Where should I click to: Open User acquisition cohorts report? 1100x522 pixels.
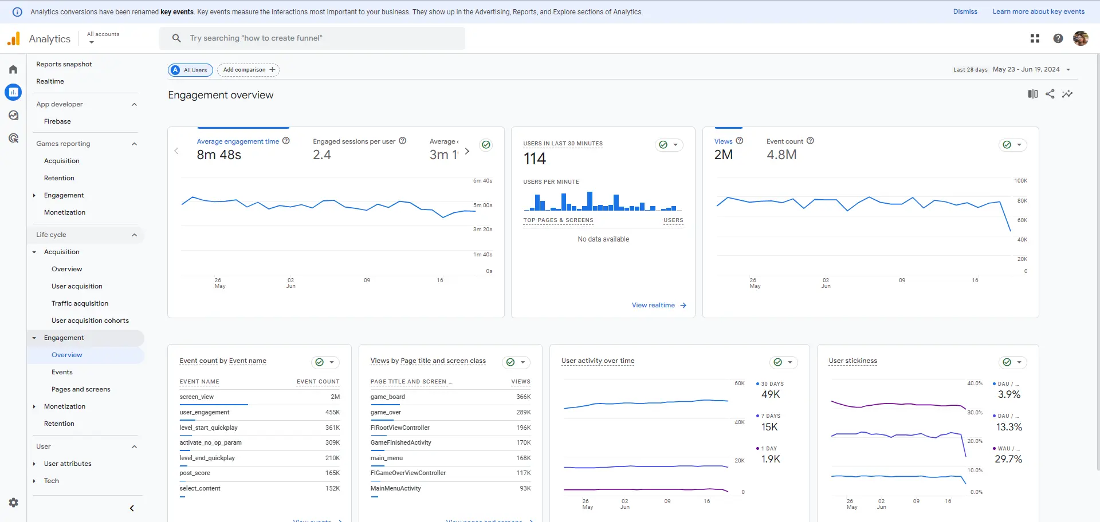tap(90, 321)
